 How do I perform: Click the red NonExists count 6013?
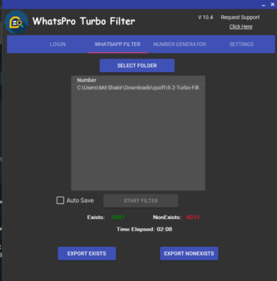tap(193, 217)
